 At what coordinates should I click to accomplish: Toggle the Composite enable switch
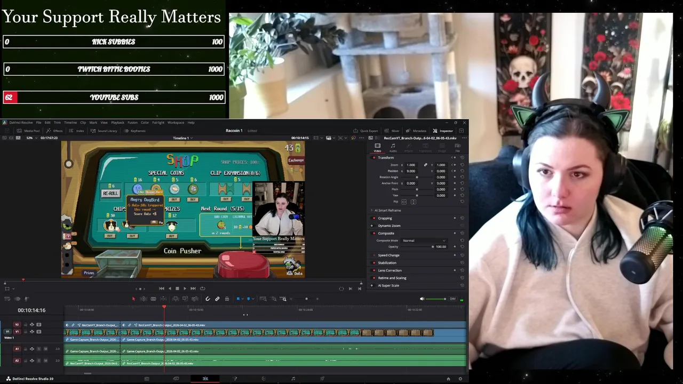372,233
